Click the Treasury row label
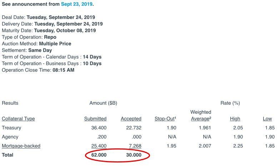Image resolution: width=280 pixels, height=166 pixels. 11,128
